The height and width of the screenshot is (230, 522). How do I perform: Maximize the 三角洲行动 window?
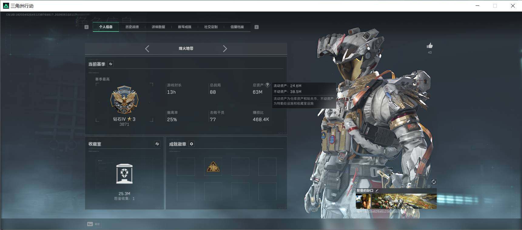[495, 6]
